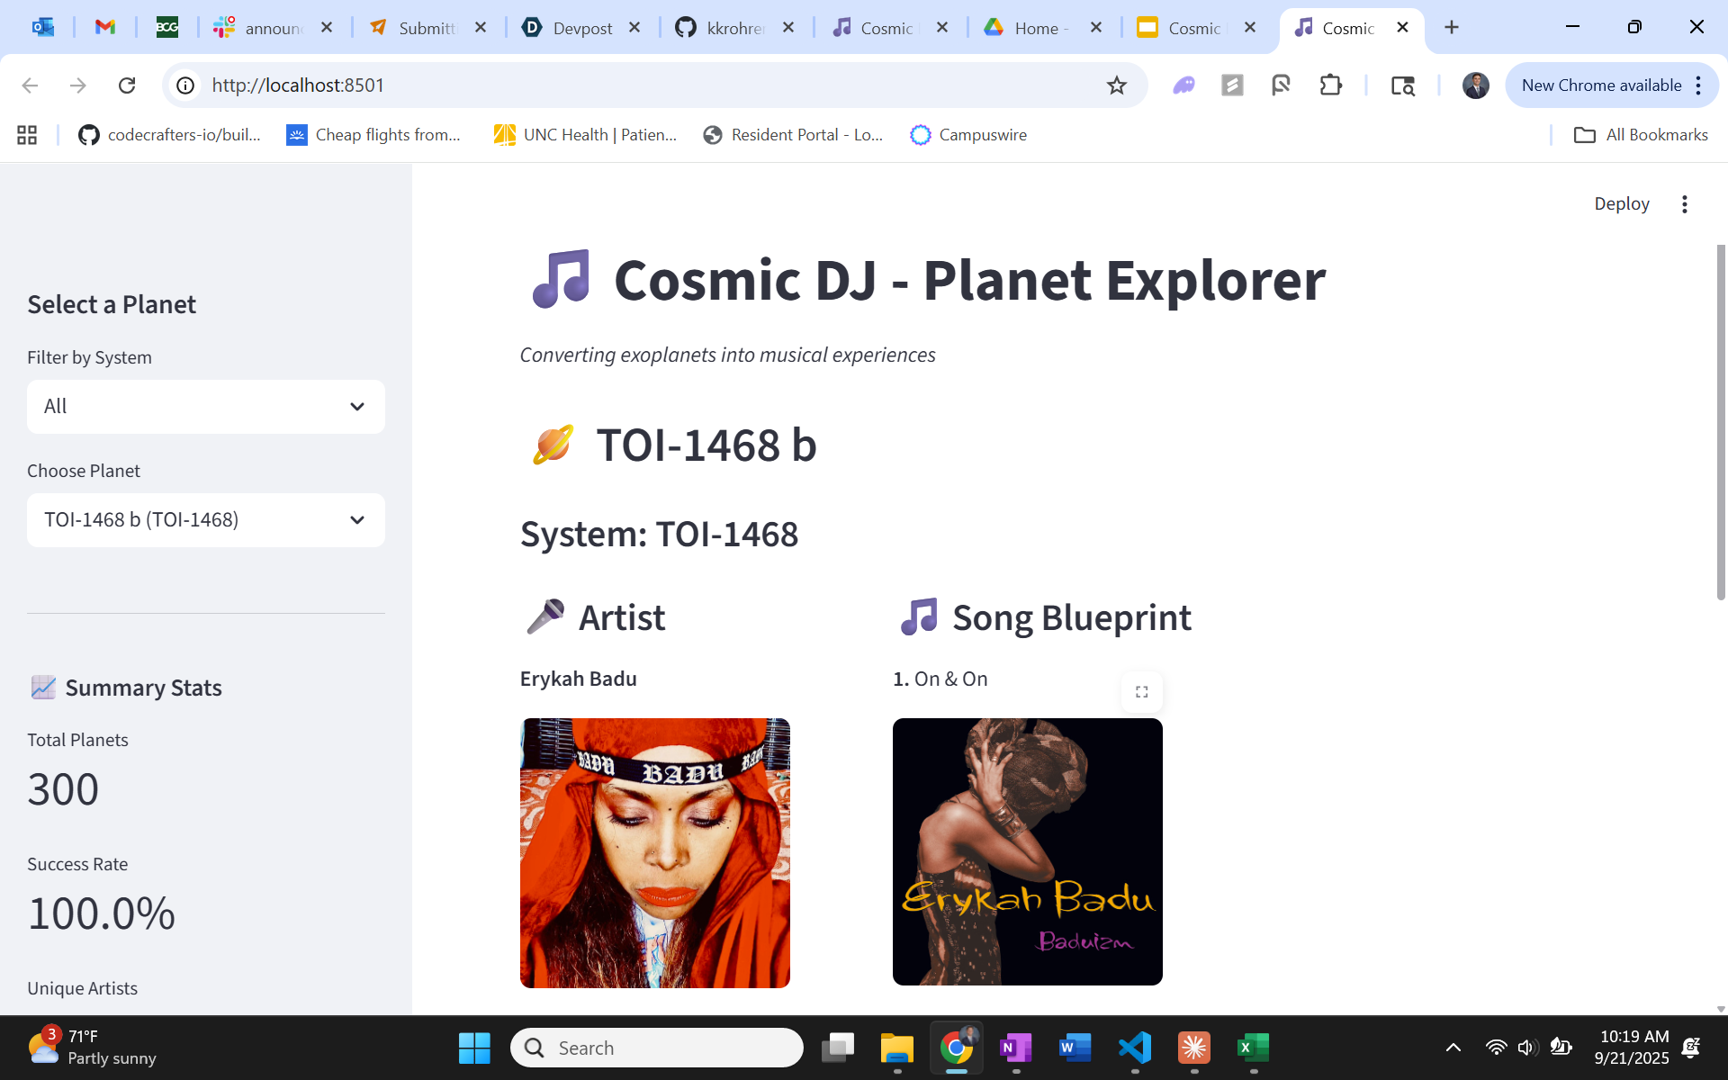Open the Chrome apps grid icon
This screenshot has height=1080, width=1728.
[27, 135]
